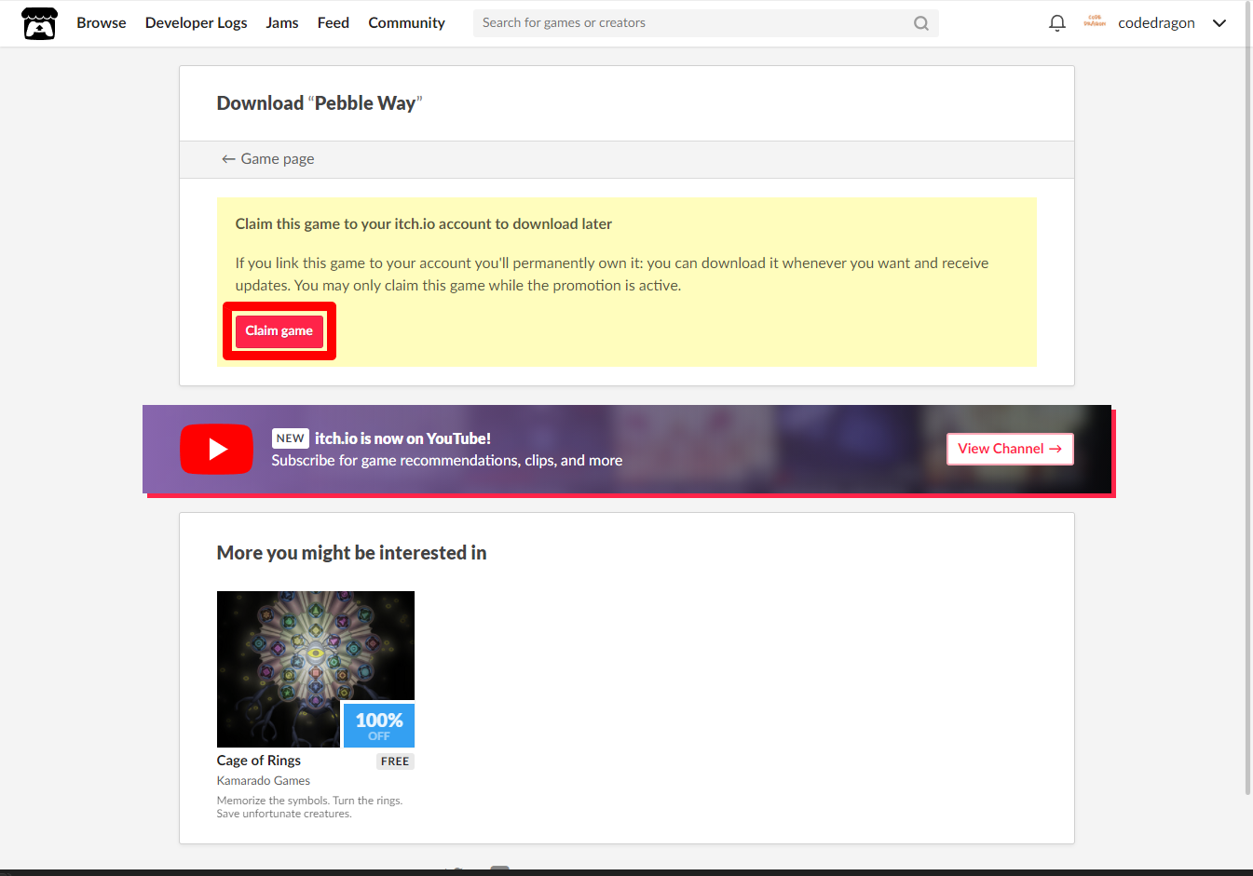Open the Cage of Rings thumbnail
1253x876 pixels.
[x=316, y=669]
